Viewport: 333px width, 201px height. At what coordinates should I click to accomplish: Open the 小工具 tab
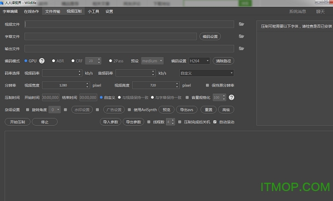click(x=93, y=12)
